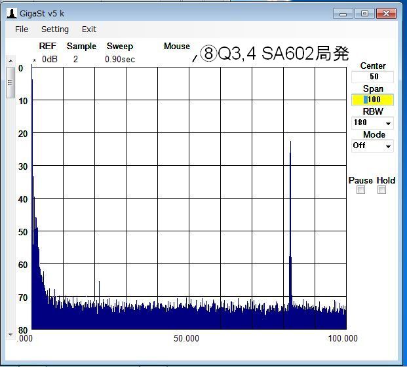Click the GigaSt app icon in title bar
Image resolution: width=407 pixels, height=367 pixels.
coord(11,13)
